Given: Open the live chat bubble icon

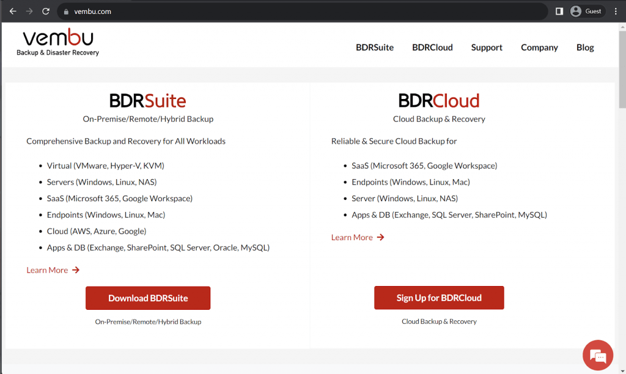Looking at the screenshot, I should [x=597, y=356].
